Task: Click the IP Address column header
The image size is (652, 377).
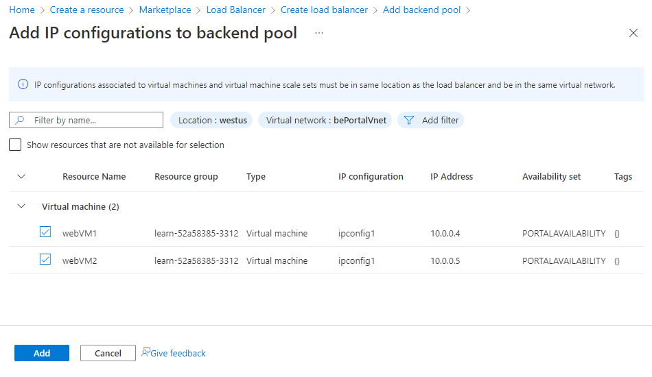Action: tap(452, 176)
